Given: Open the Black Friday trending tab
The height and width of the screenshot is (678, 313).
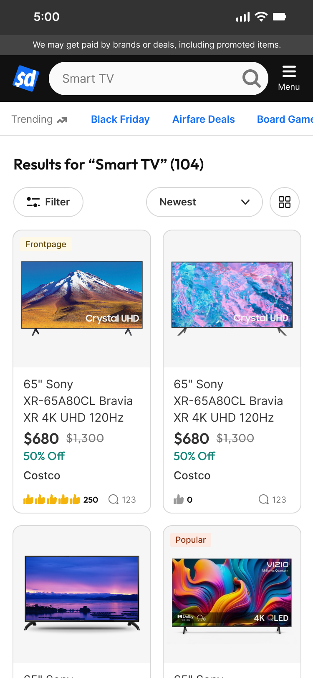Looking at the screenshot, I should coord(120,119).
